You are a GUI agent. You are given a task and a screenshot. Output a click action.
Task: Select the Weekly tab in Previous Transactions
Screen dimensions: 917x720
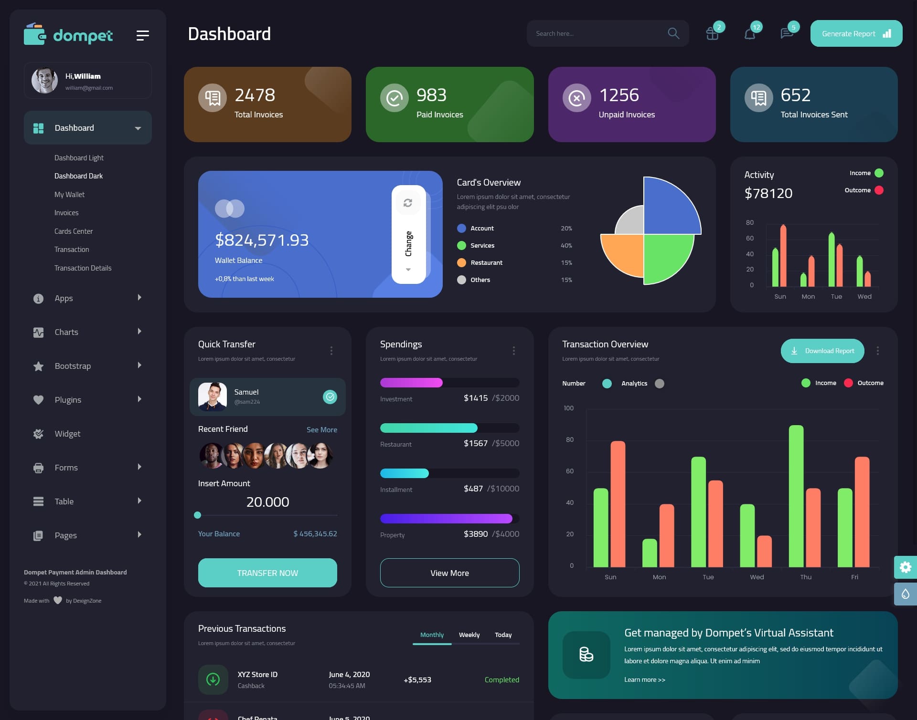tap(469, 635)
